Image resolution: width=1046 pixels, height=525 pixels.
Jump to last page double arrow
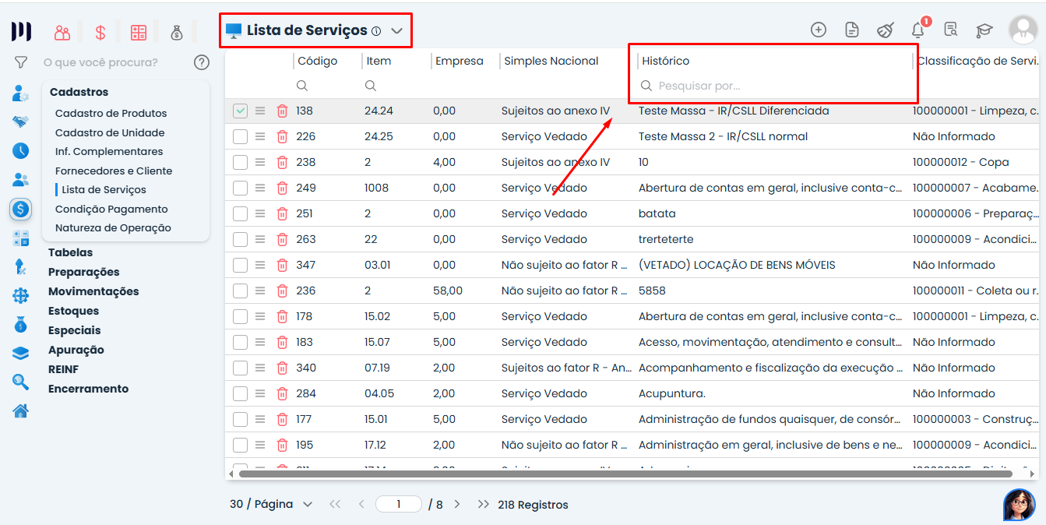point(483,505)
